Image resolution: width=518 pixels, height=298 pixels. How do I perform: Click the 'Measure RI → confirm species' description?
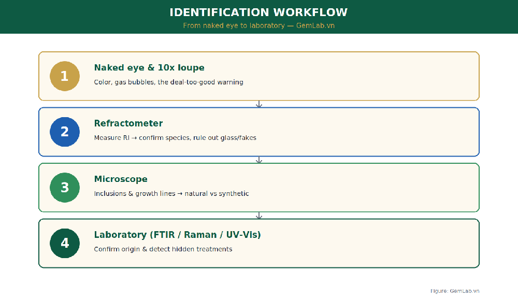(x=175, y=138)
